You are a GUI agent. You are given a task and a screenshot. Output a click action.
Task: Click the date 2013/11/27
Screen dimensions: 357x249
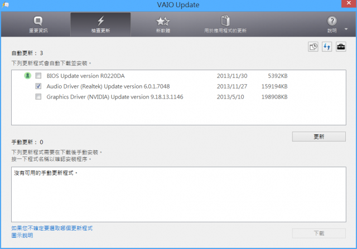tap(232, 86)
